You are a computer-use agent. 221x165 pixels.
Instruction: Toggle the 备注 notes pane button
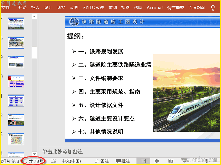pos(102,161)
